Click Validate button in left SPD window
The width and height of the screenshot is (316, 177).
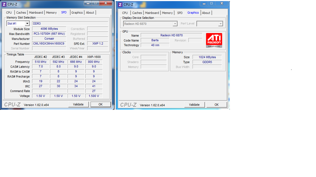(78, 104)
